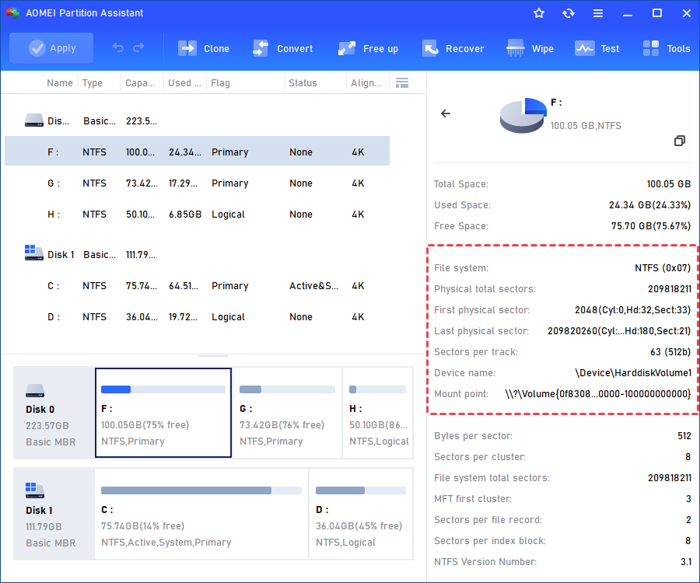Go back using the left arrow
This screenshot has width=700, height=583.
coord(446,113)
